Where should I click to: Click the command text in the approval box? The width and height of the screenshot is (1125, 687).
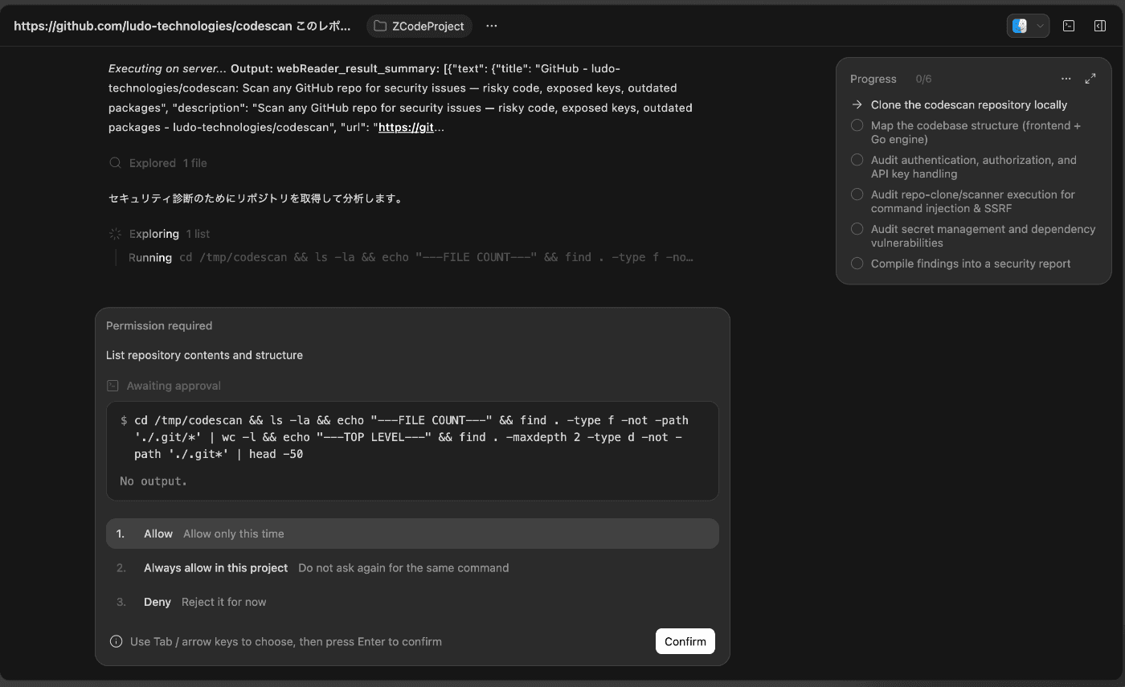(x=407, y=437)
